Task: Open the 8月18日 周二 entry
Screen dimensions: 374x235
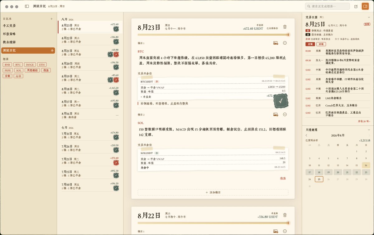Action: click(x=90, y=91)
